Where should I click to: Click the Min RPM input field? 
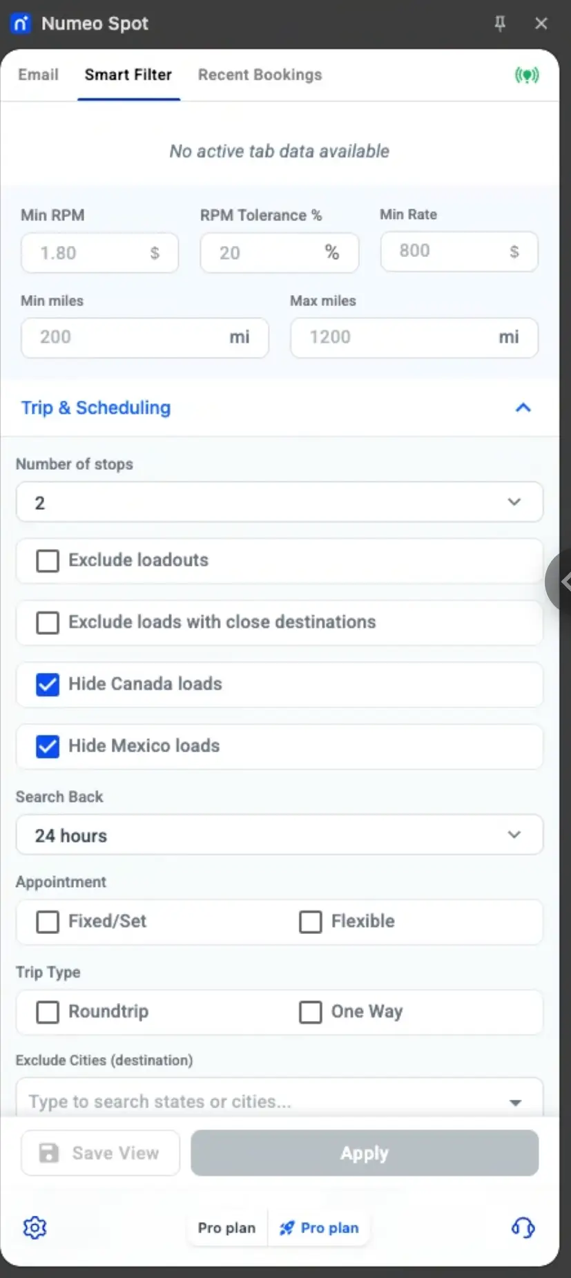90,253
